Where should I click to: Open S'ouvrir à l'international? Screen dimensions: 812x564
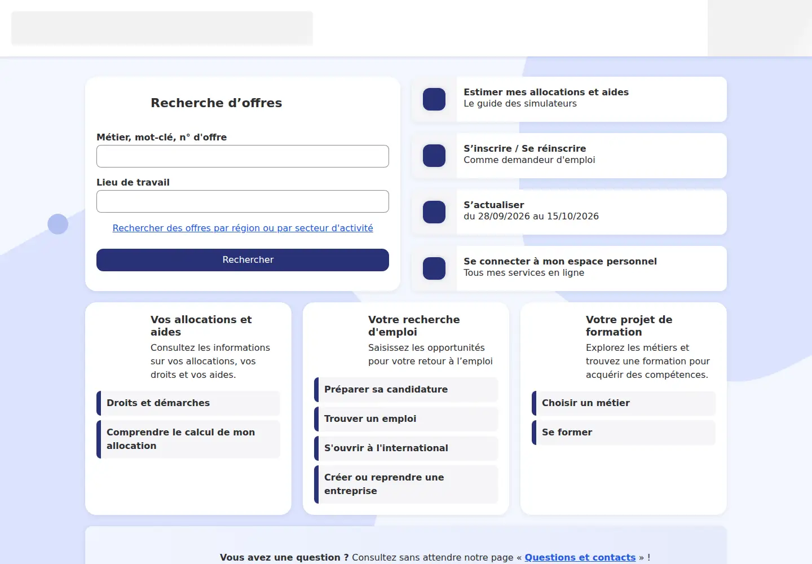(x=406, y=448)
